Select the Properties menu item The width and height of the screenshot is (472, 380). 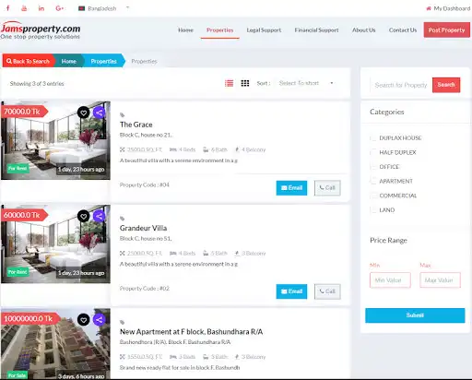coord(219,30)
